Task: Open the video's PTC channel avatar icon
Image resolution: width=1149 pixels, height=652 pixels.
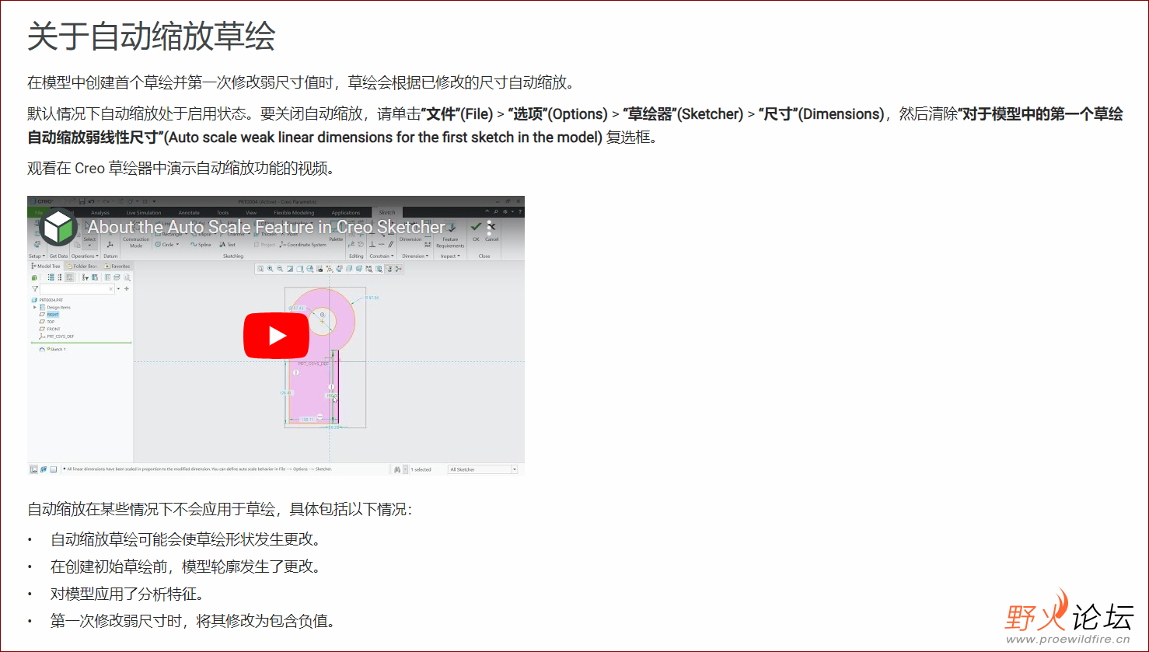Action: pyautogui.click(x=58, y=227)
